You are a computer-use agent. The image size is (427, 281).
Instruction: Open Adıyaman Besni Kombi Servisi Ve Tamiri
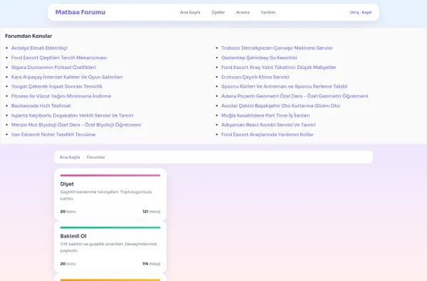click(268, 124)
